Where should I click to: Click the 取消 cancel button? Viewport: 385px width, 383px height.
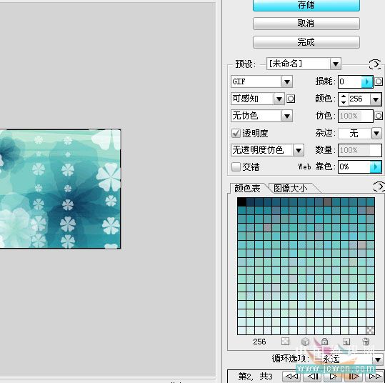[x=306, y=24]
